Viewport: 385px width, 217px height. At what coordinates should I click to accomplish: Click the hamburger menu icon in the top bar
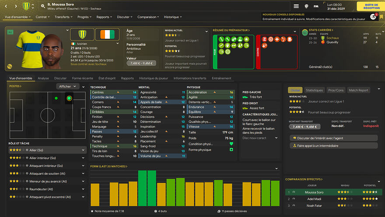click(296, 6)
